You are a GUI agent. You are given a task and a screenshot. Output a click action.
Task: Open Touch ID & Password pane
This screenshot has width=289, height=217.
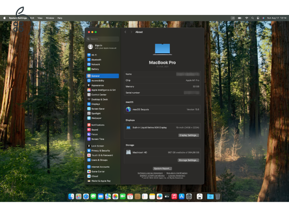[103, 156]
